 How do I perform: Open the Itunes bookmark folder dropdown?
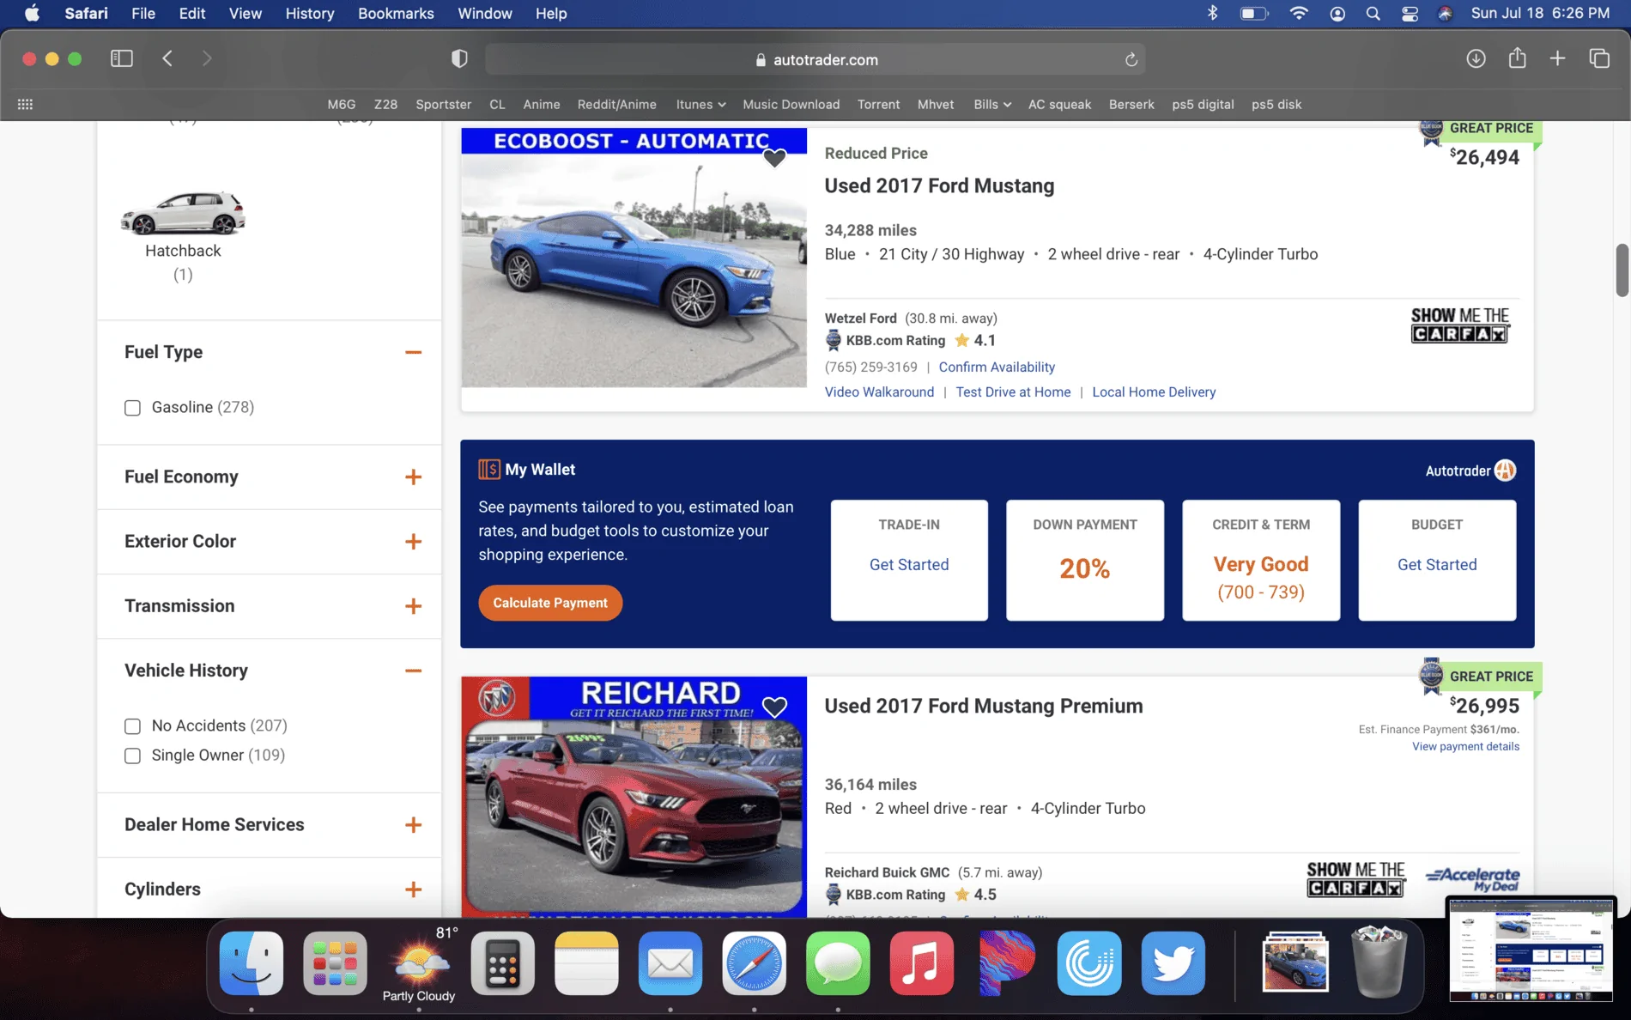click(700, 104)
